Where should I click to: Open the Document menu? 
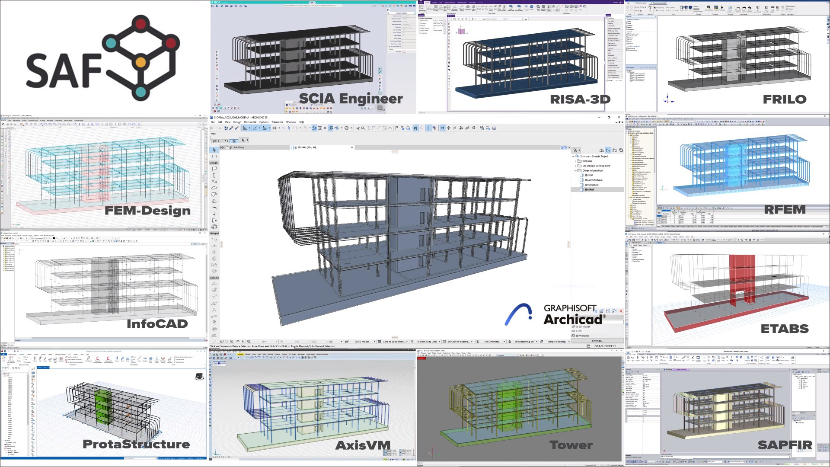coord(250,122)
